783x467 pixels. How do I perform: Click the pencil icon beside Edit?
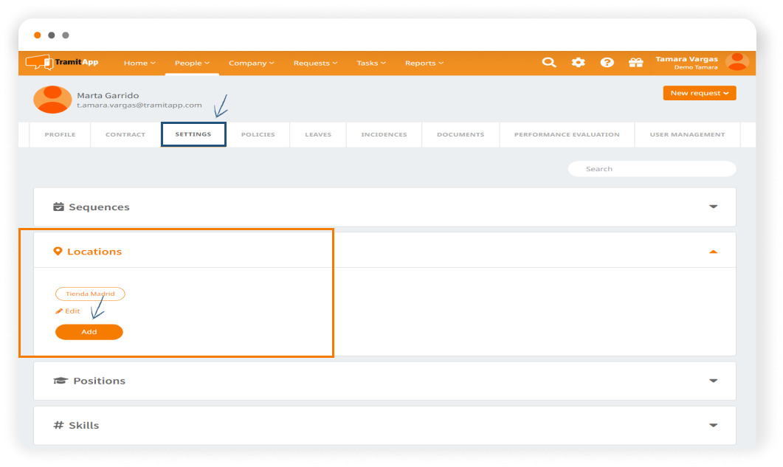pos(59,311)
